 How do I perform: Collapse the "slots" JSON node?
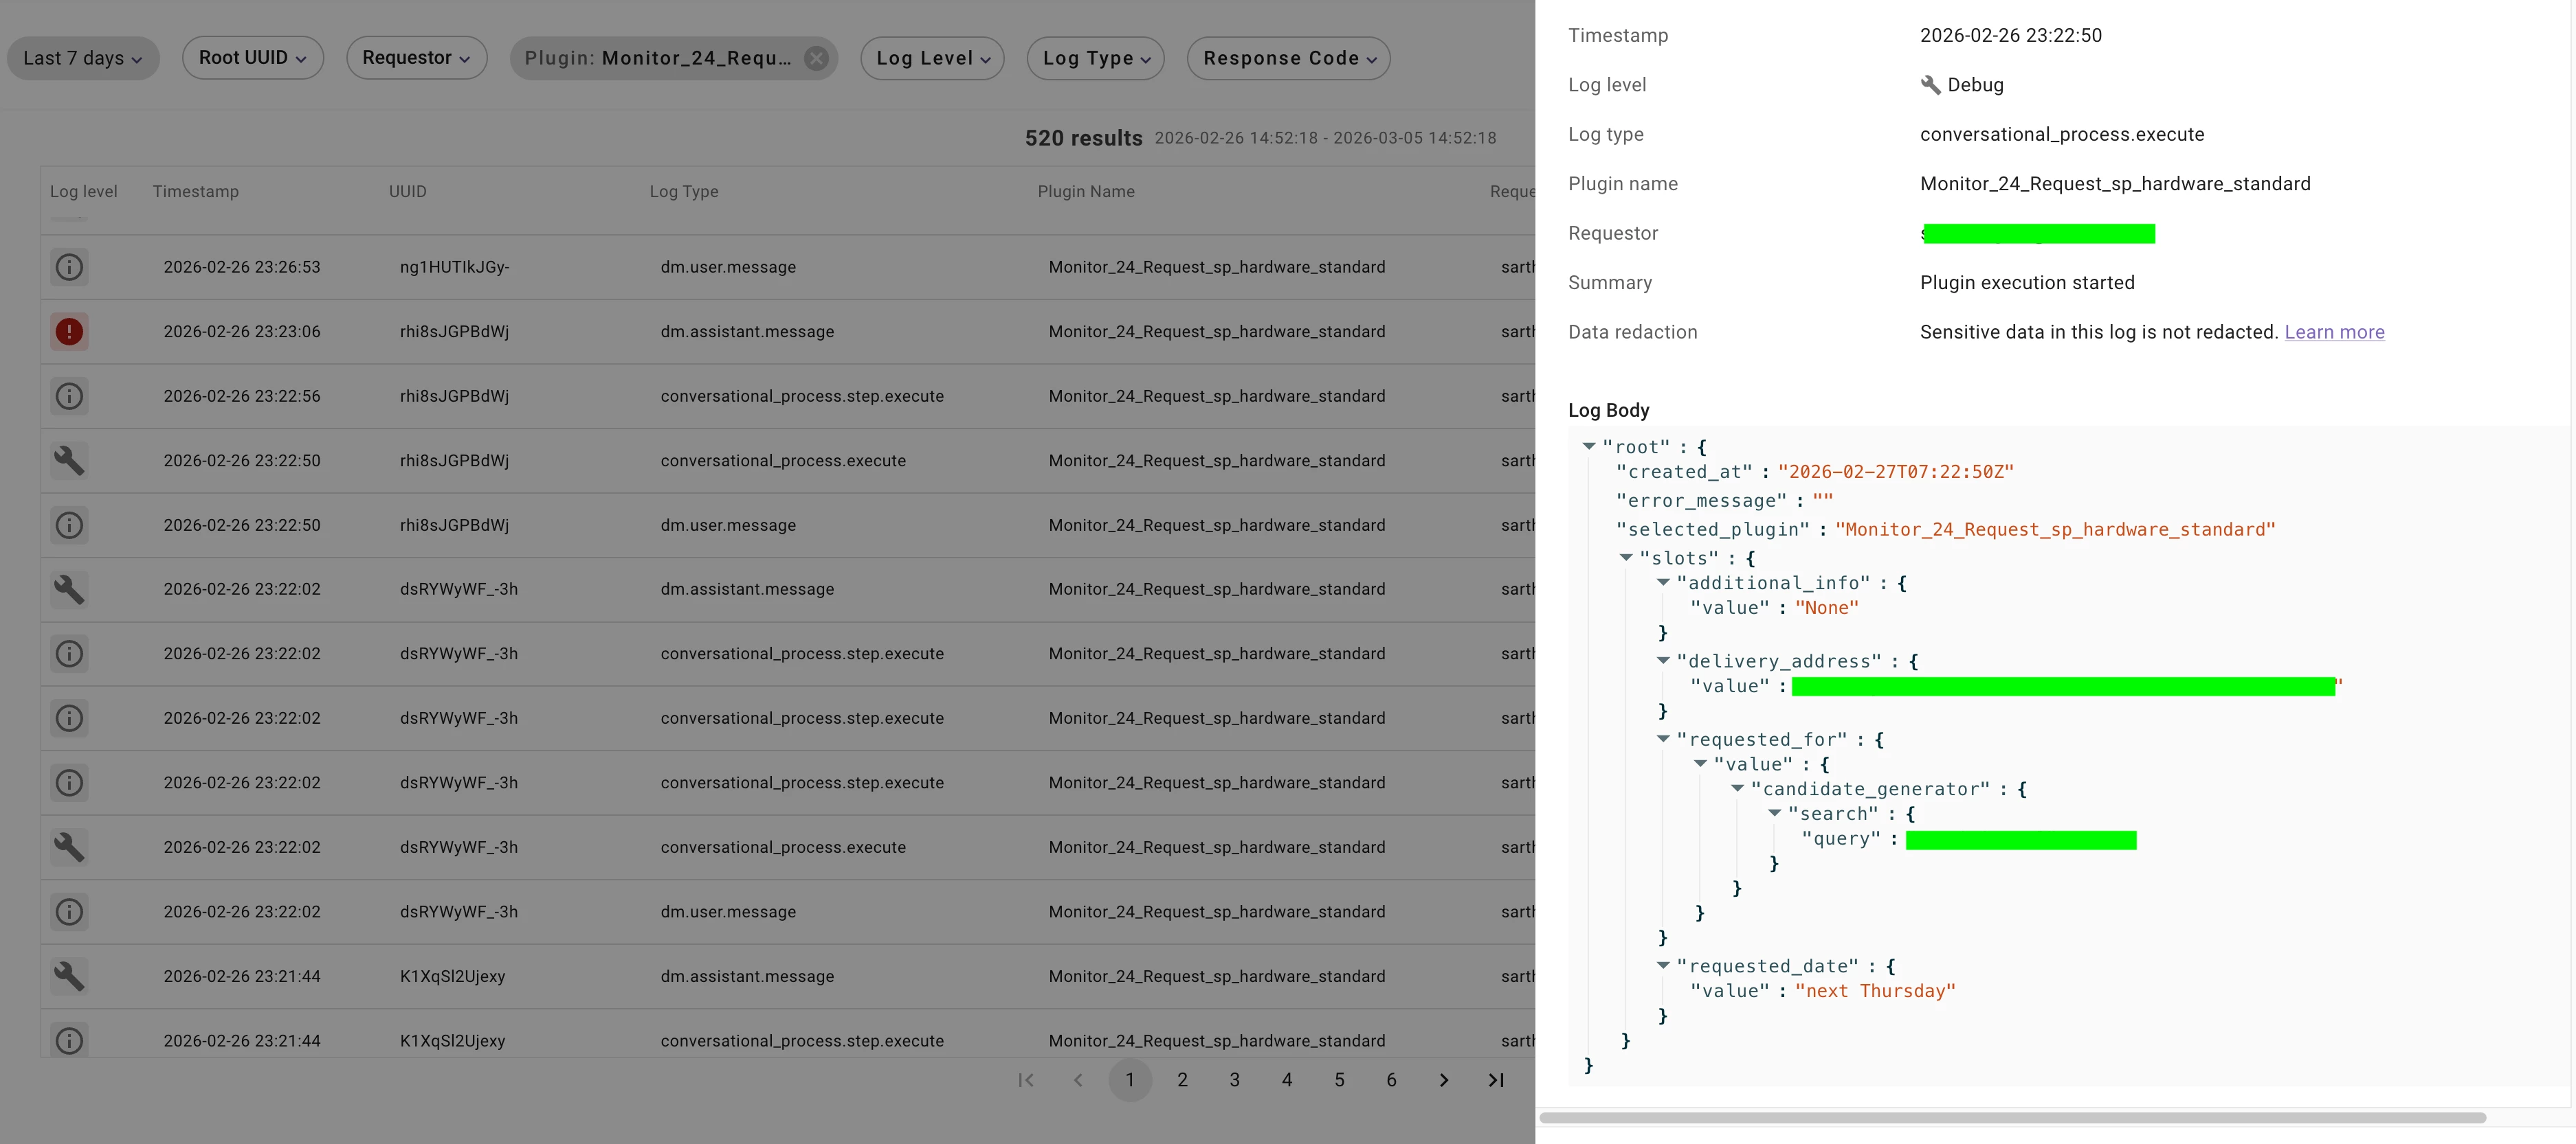point(1626,558)
